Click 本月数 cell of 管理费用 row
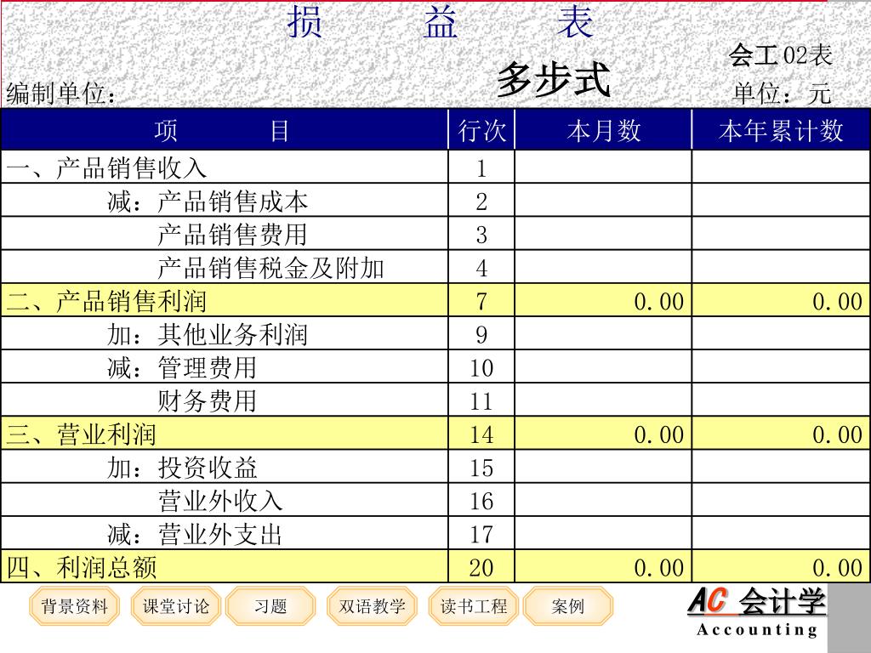871x653 pixels. pos(603,367)
